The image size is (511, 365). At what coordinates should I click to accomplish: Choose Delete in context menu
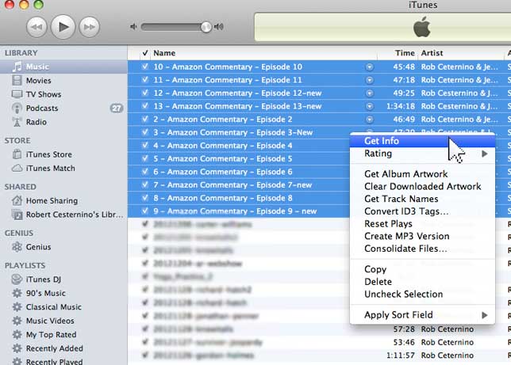click(422, 282)
